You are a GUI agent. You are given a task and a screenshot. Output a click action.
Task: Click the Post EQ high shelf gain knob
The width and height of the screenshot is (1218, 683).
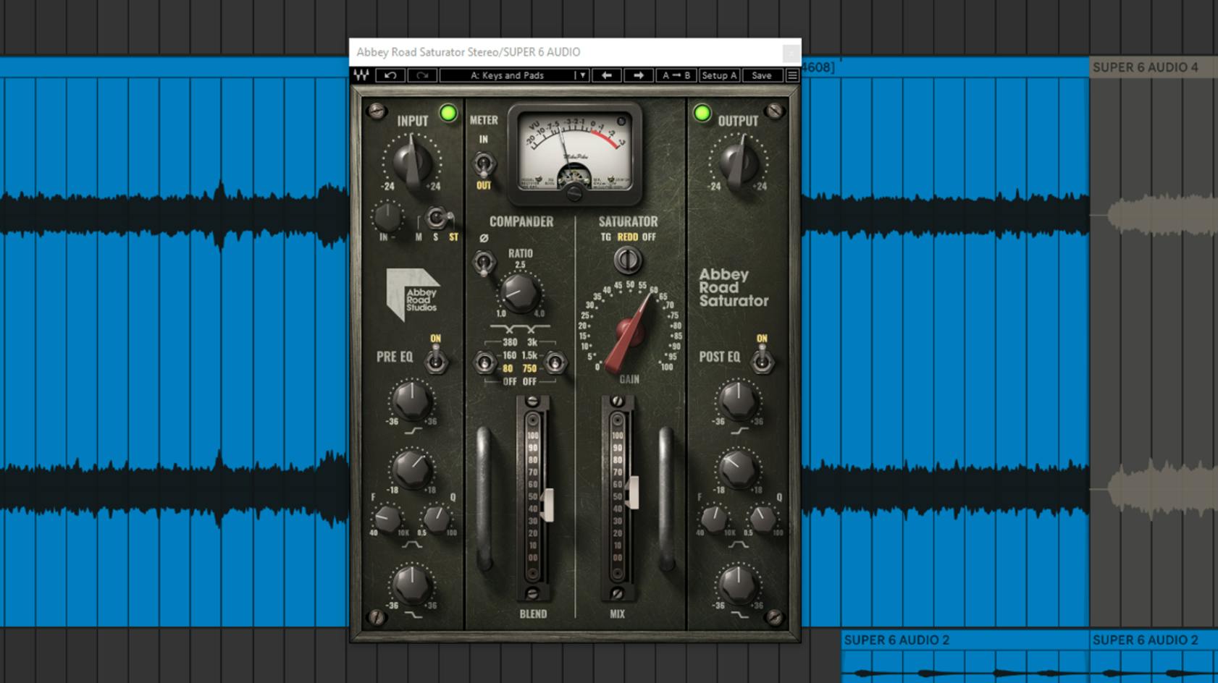coord(737,402)
